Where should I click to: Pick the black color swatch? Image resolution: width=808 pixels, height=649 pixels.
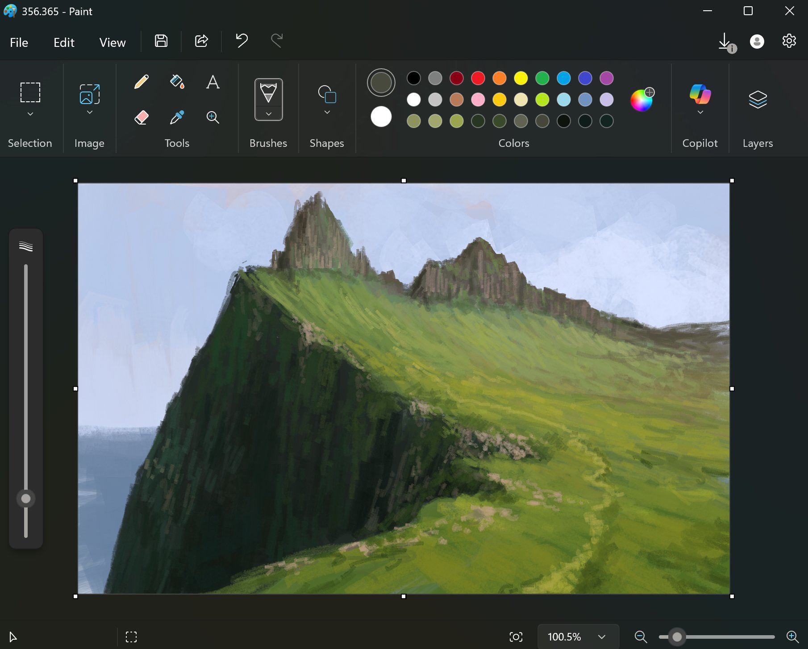point(414,78)
